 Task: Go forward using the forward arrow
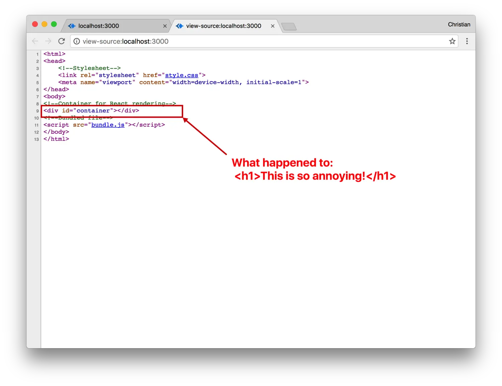48,41
